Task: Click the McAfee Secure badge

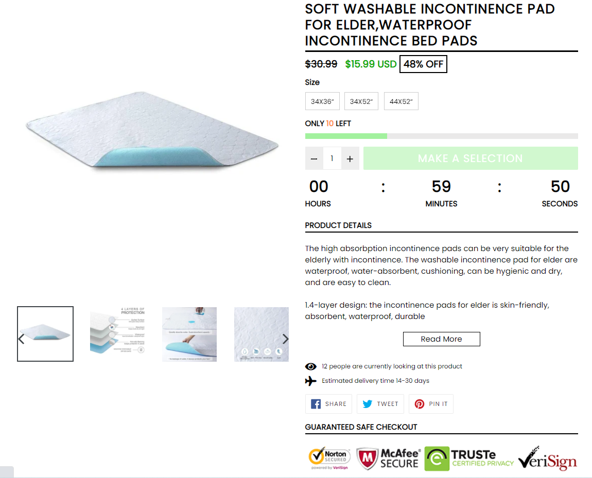Action: pyautogui.click(x=389, y=458)
